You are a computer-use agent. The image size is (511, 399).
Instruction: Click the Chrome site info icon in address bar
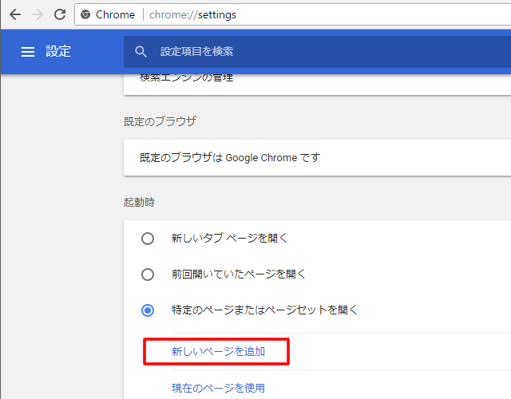85,14
